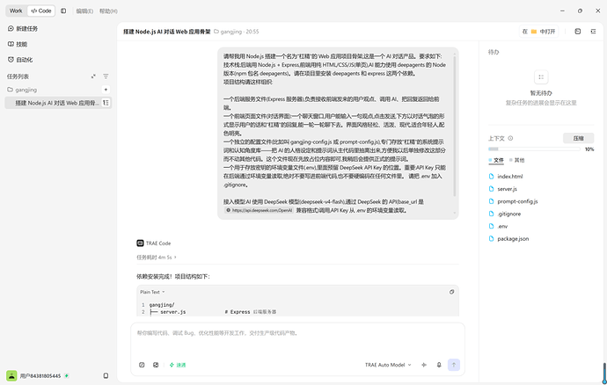
Task: Send message with the up-arrow button
Action: (454, 365)
